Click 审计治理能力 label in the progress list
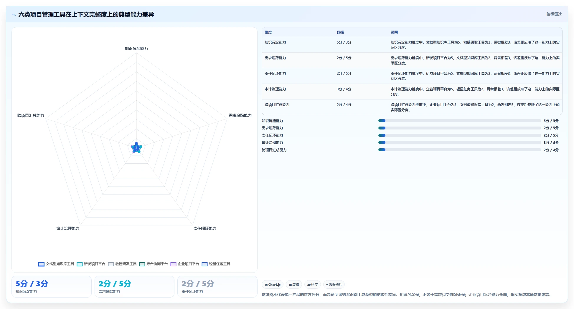The height and width of the screenshot is (309, 574). click(x=272, y=143)
